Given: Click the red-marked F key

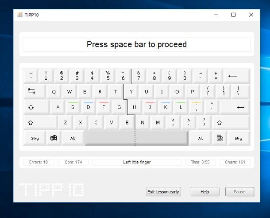Looking at the screenshot, I should click(104, 107).
